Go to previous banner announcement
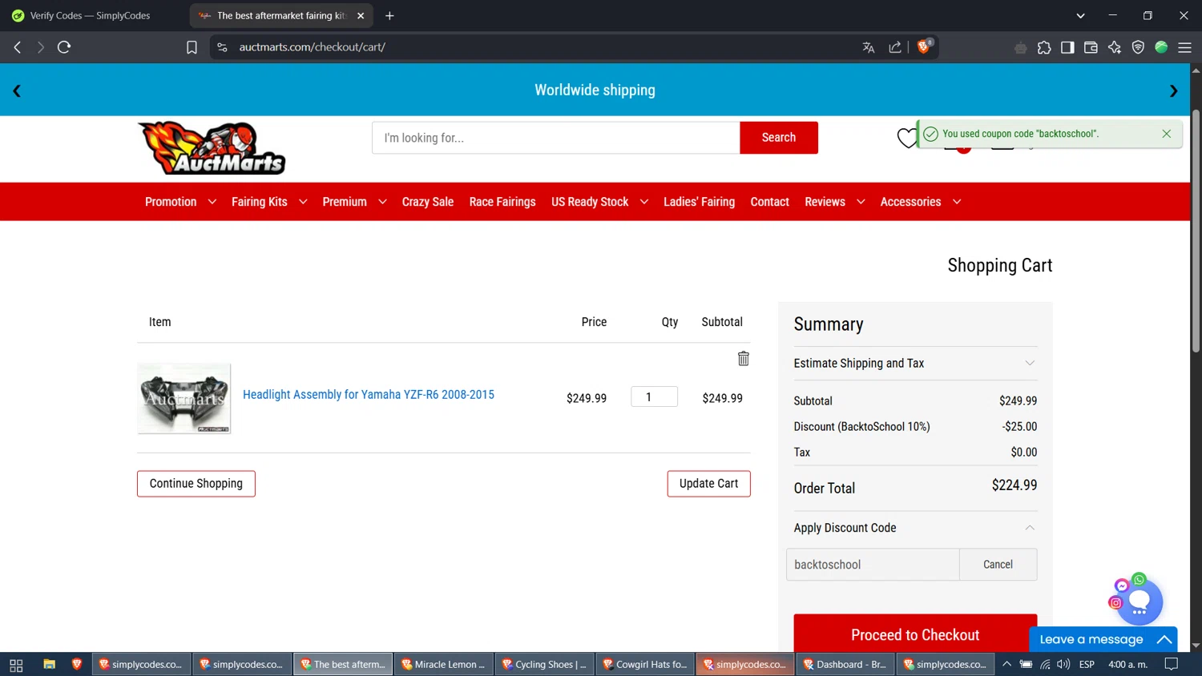Screen dimensions: 1202x676 pyautogui.click(x=17, y=91)
